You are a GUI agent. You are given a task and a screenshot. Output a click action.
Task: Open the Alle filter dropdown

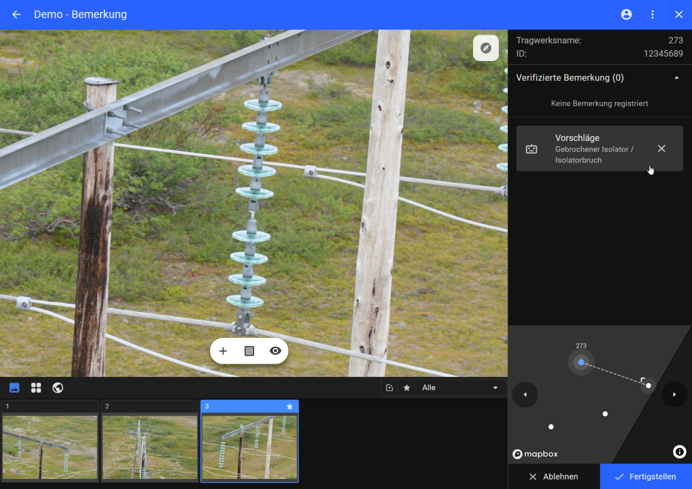pyautogui.click(x=460, y=388)
